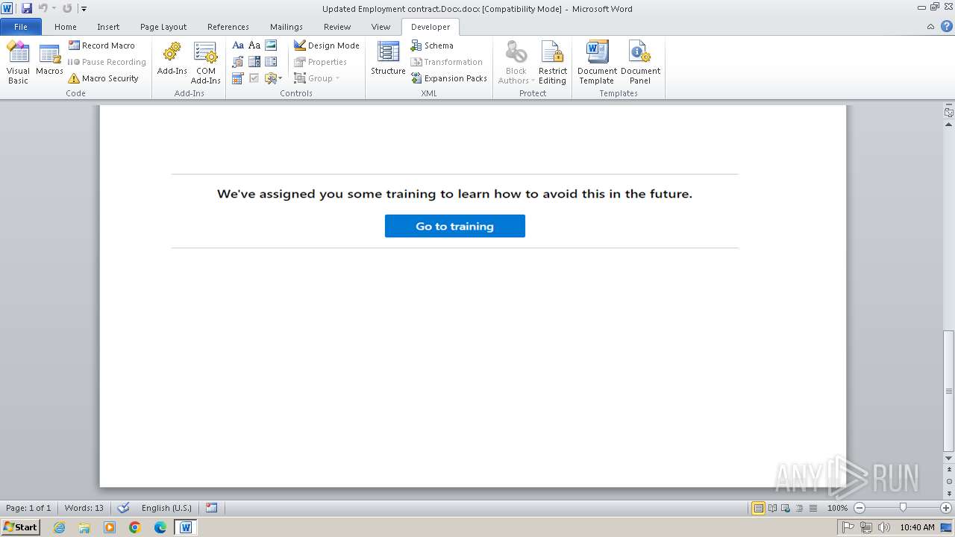Screen dimensions: 955x537
Task: Expand the Undo history dropdown
Action: click(x=54, y=8)
